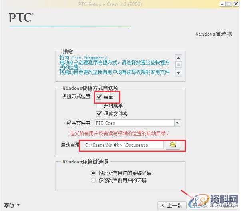Click the 启动目录 path input field

tap(124, 145)
